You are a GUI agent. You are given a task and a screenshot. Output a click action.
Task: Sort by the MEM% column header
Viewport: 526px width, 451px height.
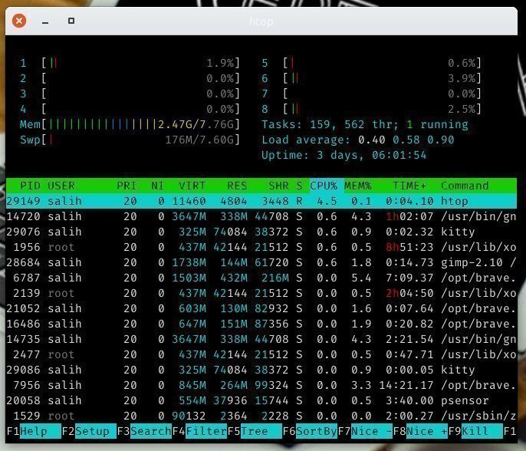point(357,186)
